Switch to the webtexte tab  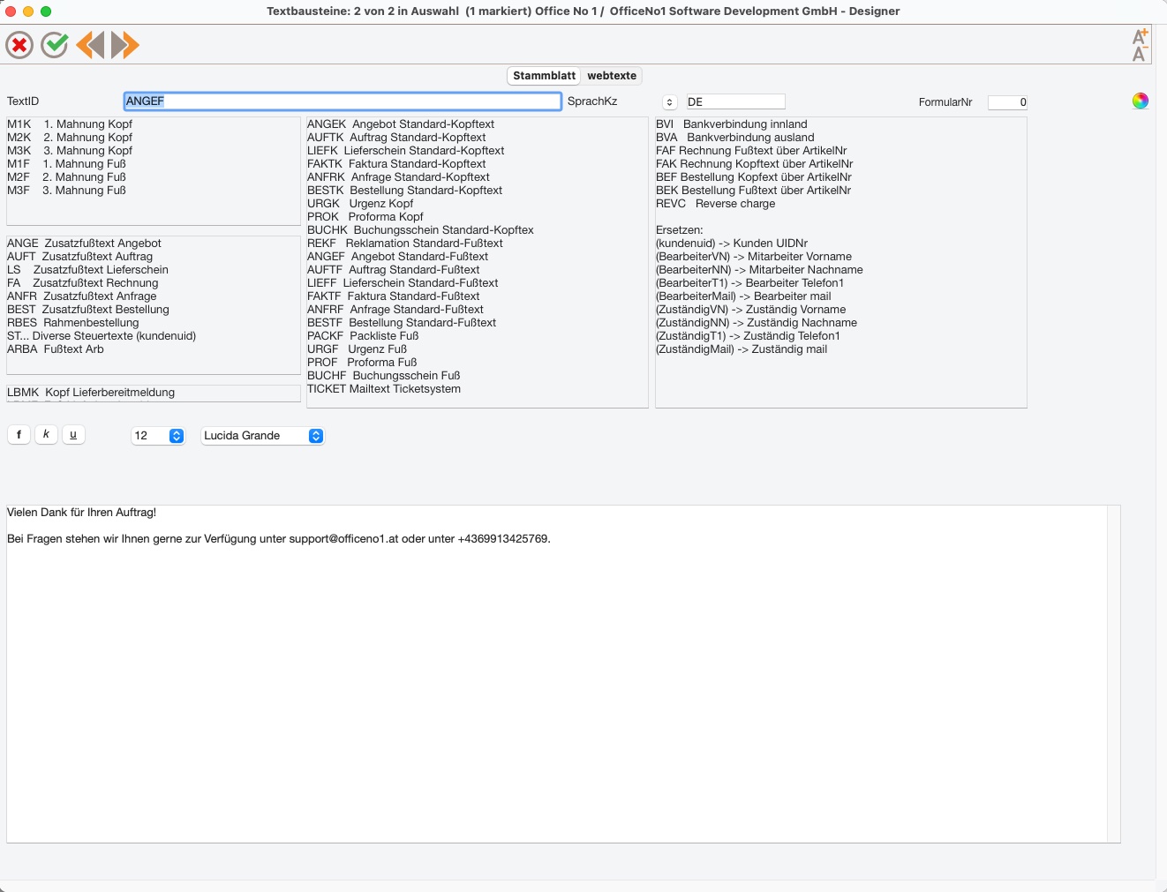tap(612, 76)
